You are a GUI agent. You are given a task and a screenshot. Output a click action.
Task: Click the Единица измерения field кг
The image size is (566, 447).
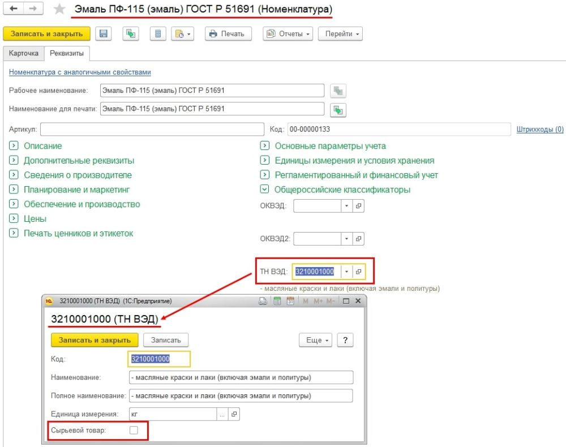(x=173, y=414)
